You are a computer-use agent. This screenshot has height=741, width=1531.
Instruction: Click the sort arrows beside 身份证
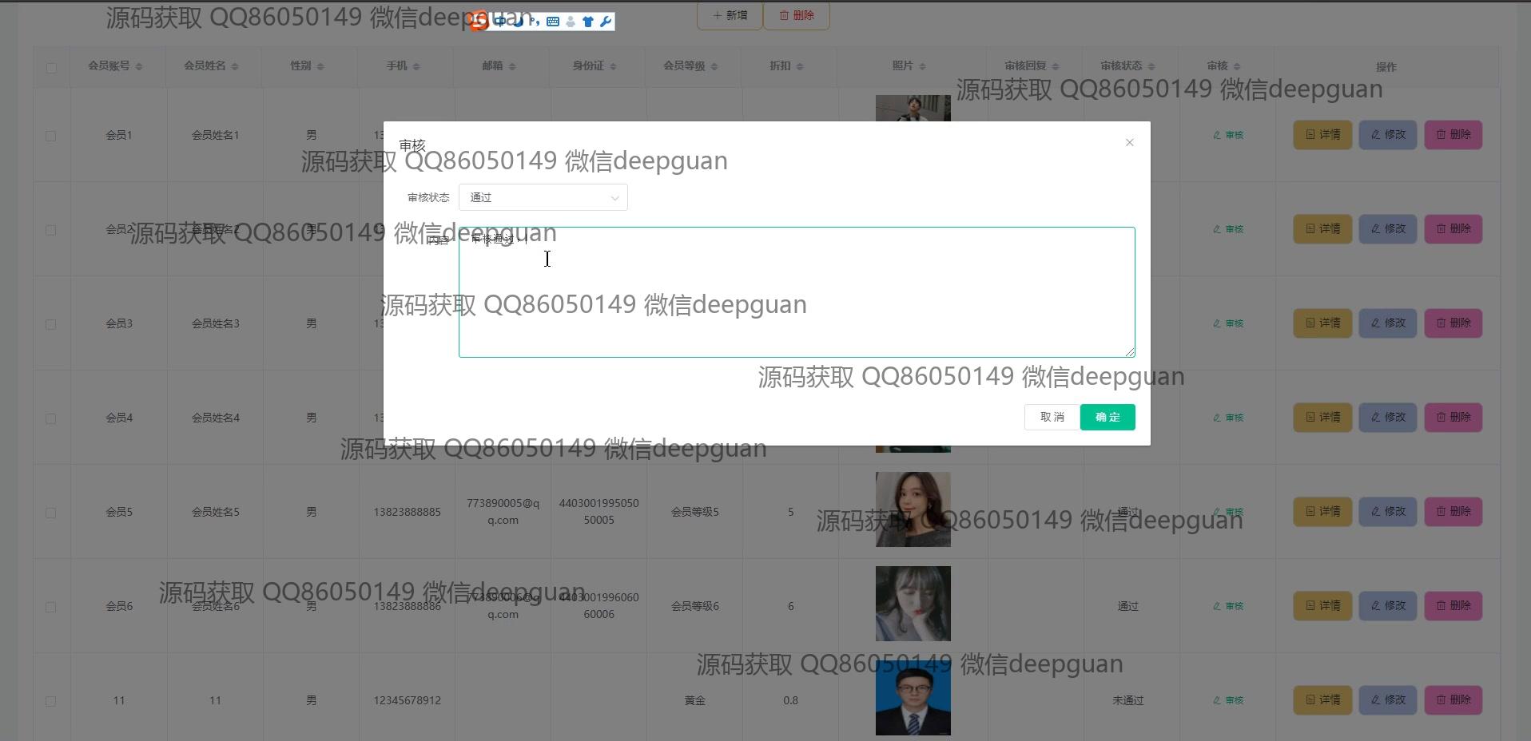(614, 66)
